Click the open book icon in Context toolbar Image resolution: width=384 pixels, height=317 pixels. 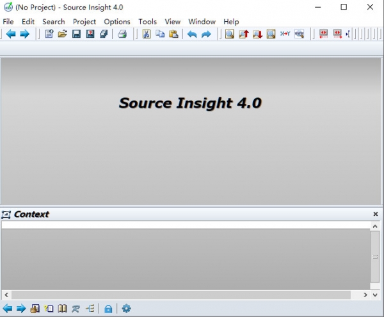click(x=62, y=309)
